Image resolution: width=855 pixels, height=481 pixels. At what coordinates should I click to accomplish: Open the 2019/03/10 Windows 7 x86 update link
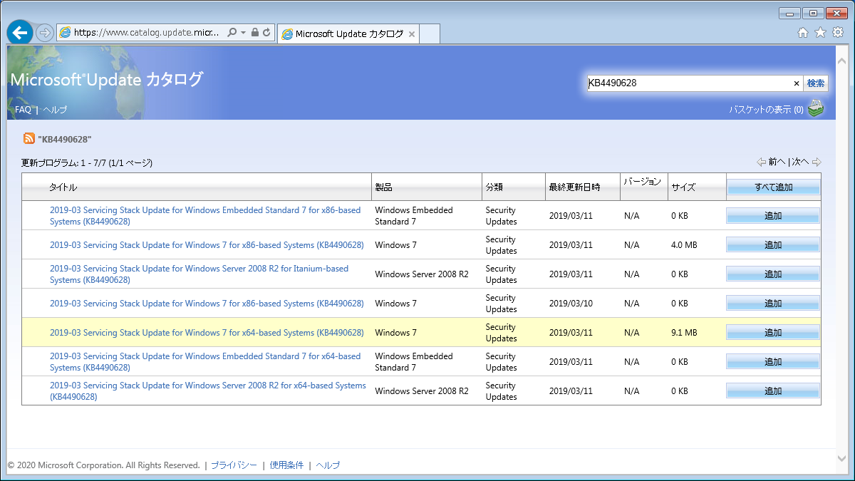207,304
